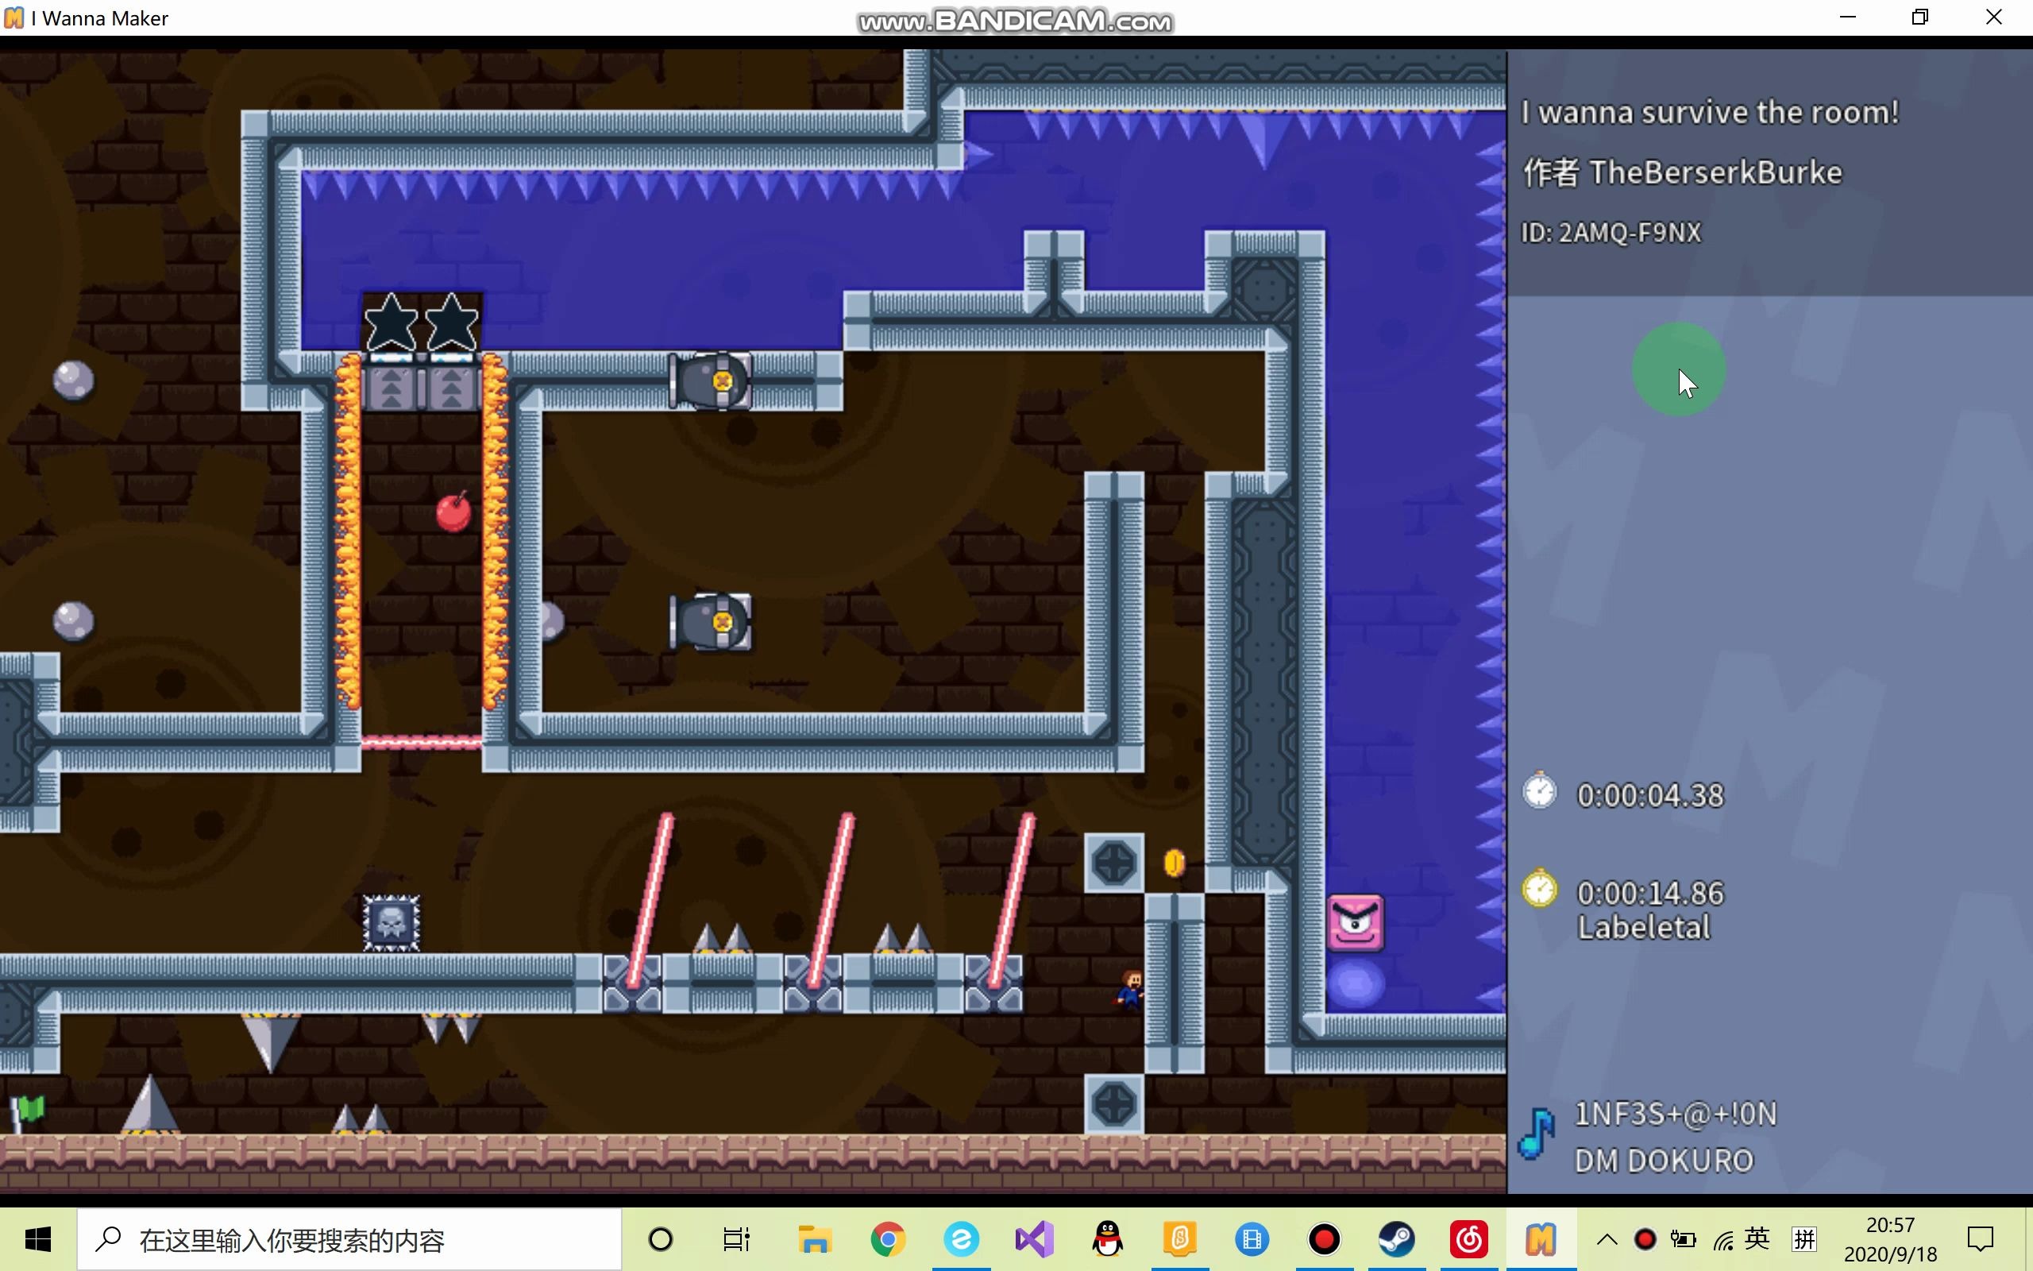This screenshot has height=1271, width=2033.
Task: Click the record time 0:00:14.86
Action: point(1650,893)
